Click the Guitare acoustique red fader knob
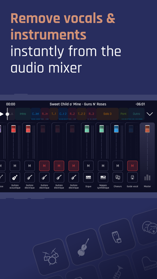157x279 pixels. coord(14,129)
